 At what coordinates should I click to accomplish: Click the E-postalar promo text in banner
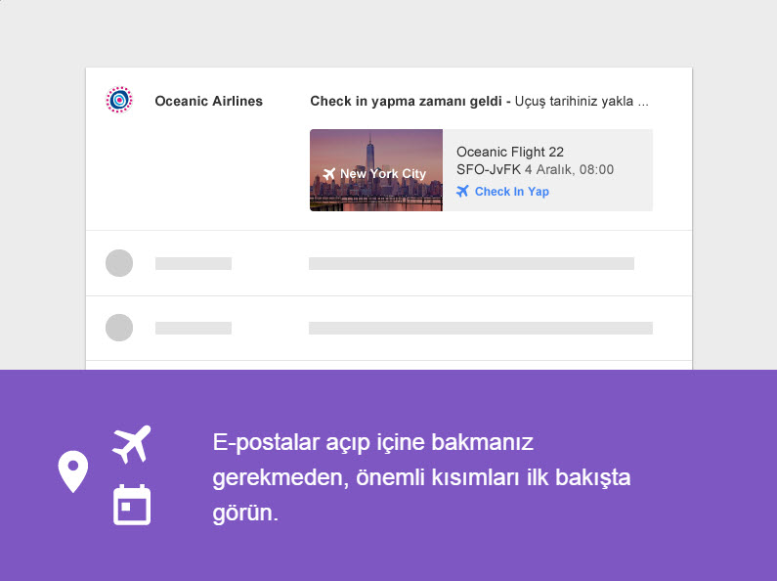point(420,477)
